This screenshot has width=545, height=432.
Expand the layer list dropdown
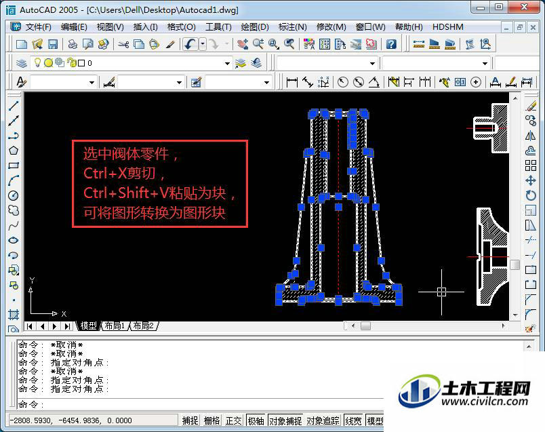point(227,63)
